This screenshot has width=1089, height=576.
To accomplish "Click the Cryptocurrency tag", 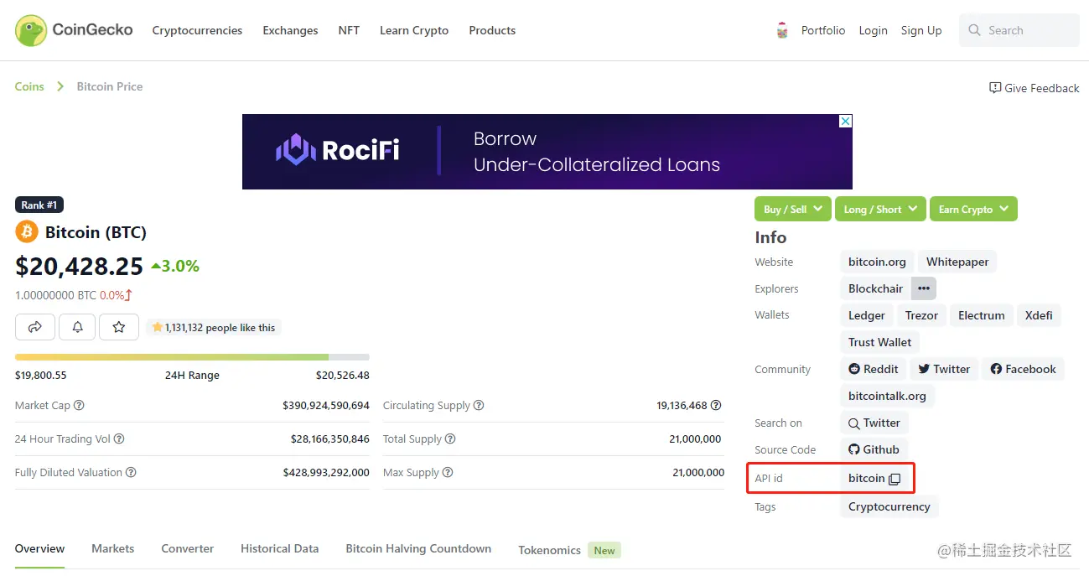I will (x=889, y=506).
